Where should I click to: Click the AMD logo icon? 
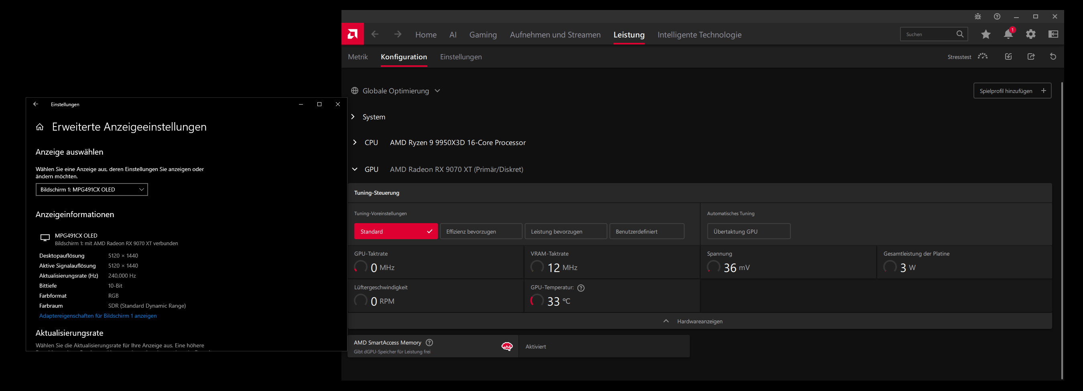353,34
